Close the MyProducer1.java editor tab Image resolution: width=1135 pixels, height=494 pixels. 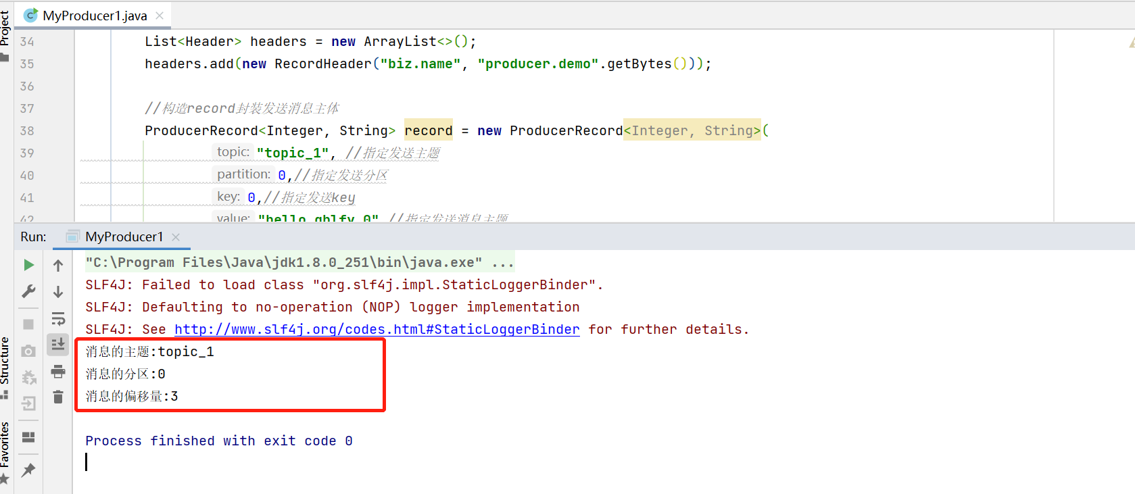pyautogui.click(x=160, y=16)
